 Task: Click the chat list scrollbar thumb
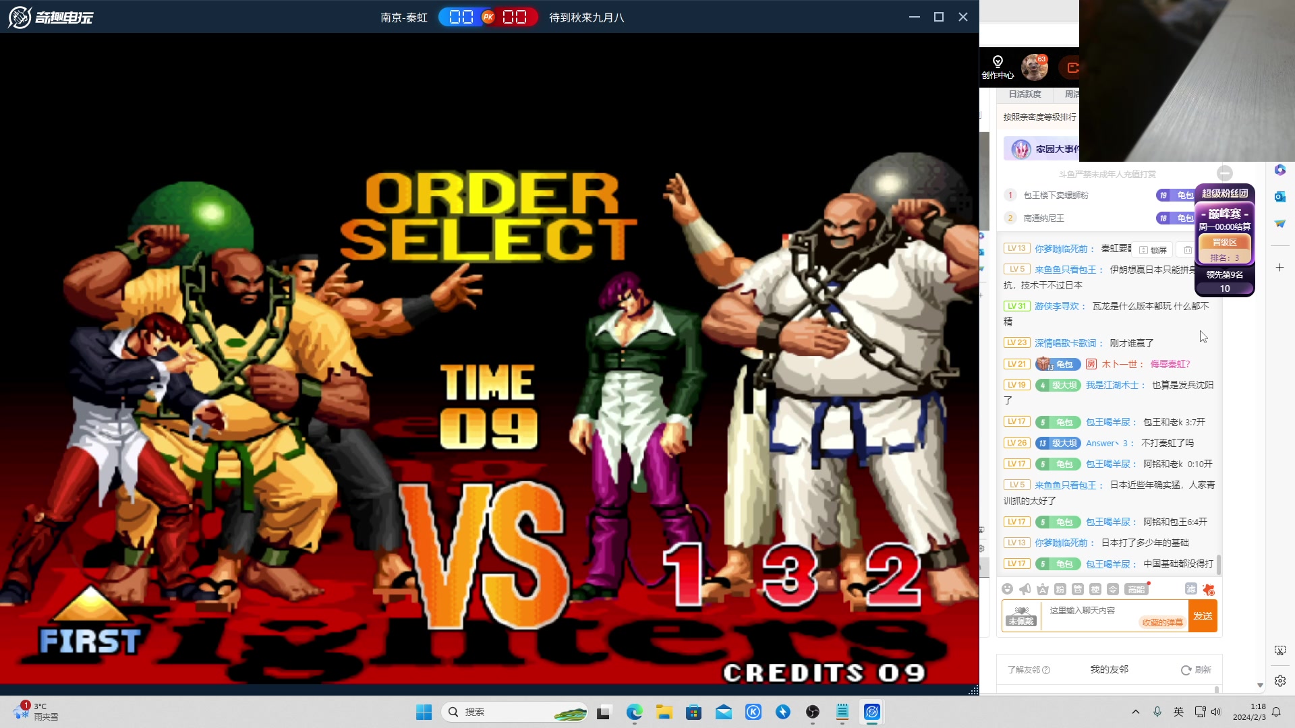tap(1219, 564)
